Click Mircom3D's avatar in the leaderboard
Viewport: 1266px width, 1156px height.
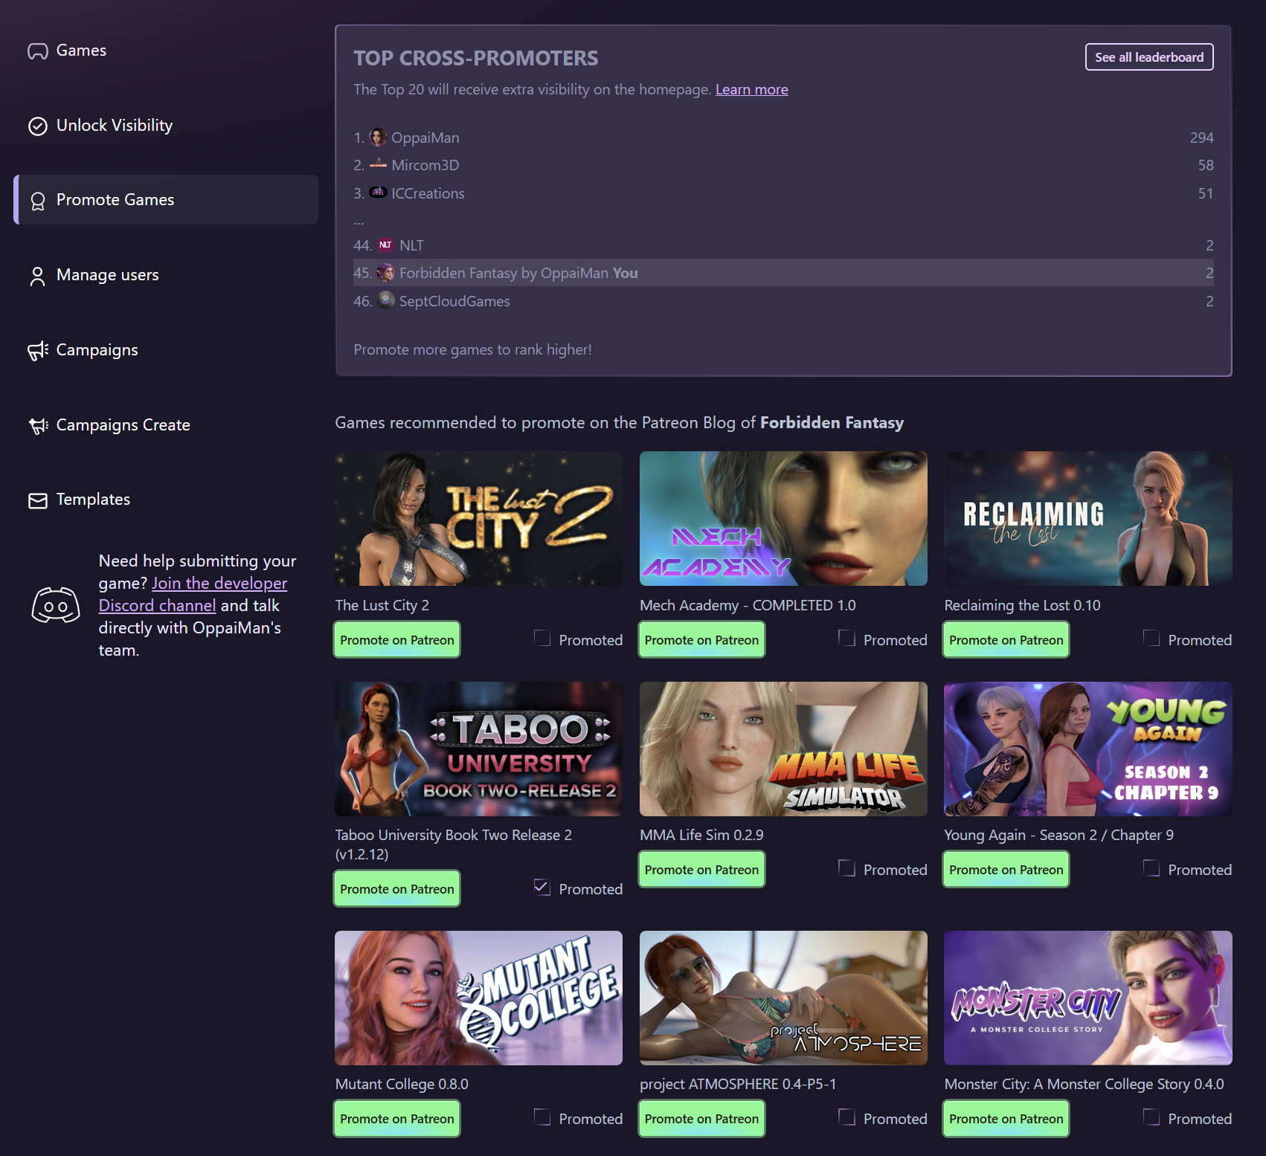coord(378,165)
